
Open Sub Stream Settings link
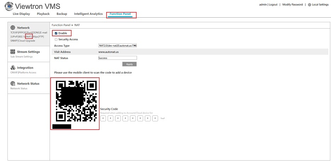click(x=22, y=56)
